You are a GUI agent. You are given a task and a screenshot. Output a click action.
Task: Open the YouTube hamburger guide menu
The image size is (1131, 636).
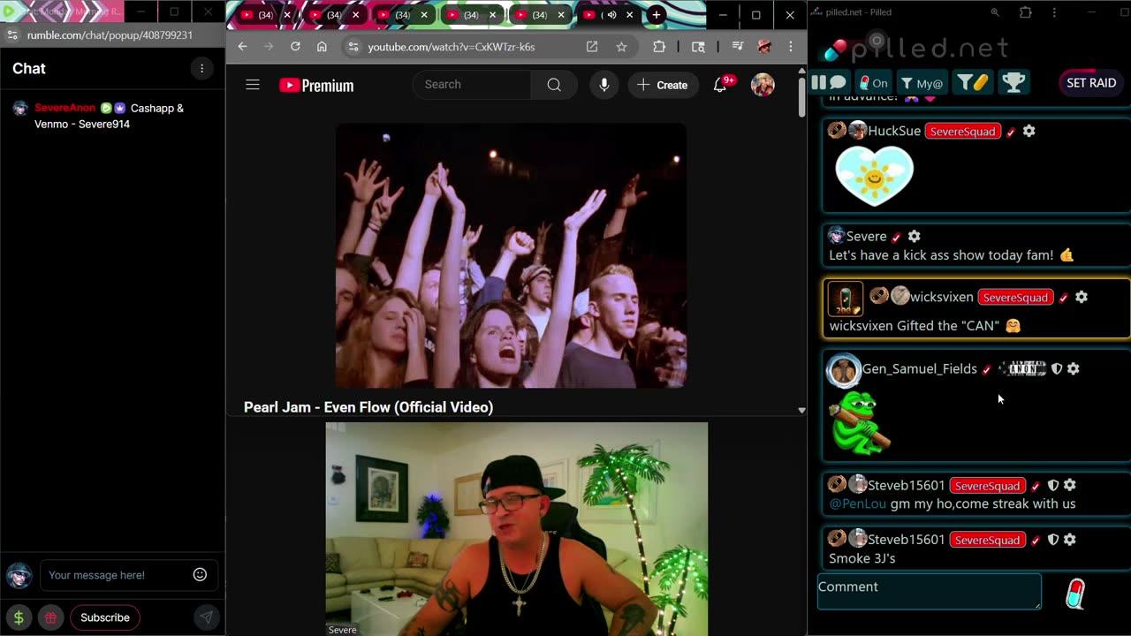coord(253,85)
